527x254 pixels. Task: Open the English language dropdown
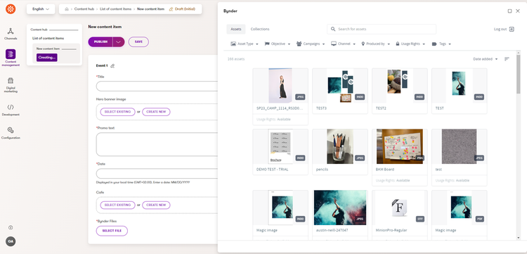41,9
